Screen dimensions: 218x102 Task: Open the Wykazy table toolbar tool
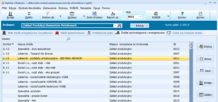click(72, 16)
